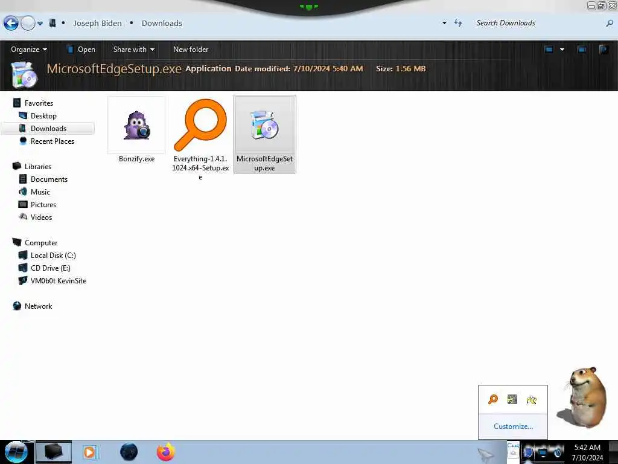This screenshot has height=464, width=618.
Task: Select the Bonzify.exe file
Action: coord(136,130)
